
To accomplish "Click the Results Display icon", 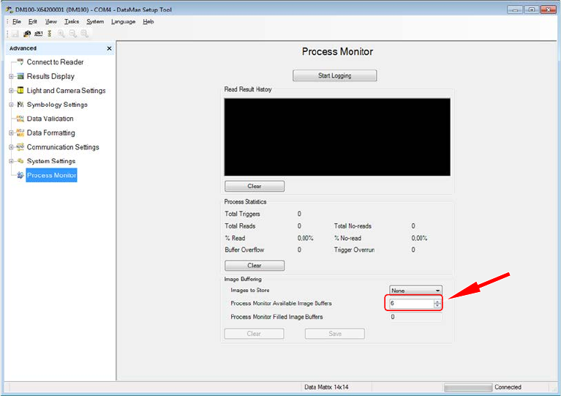I will point(20,76).
